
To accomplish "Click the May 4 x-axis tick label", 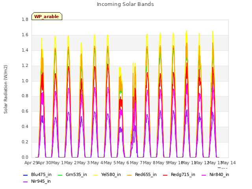I will (97, 163).
